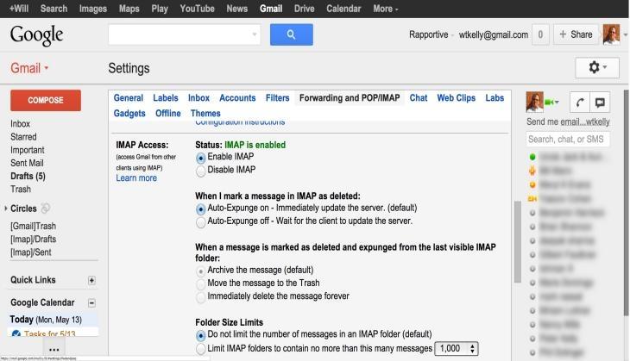The image size is (630, 361).
Task: Click the Google logo
Action: point(36,35)
